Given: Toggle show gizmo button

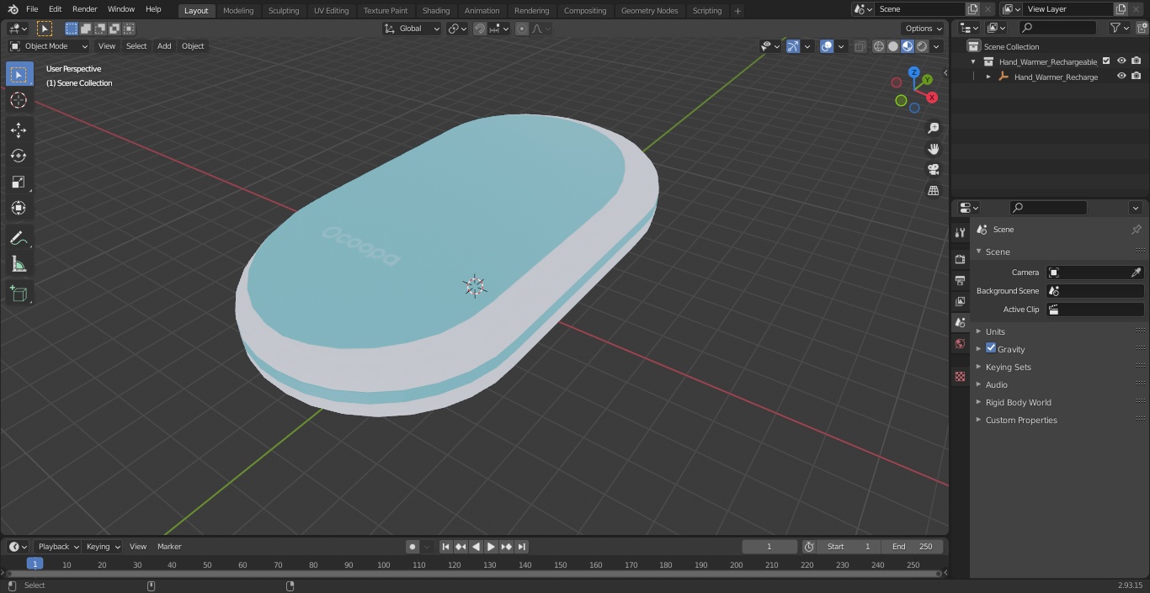Looking at the screenshot, I should click(x=793, y=46).
